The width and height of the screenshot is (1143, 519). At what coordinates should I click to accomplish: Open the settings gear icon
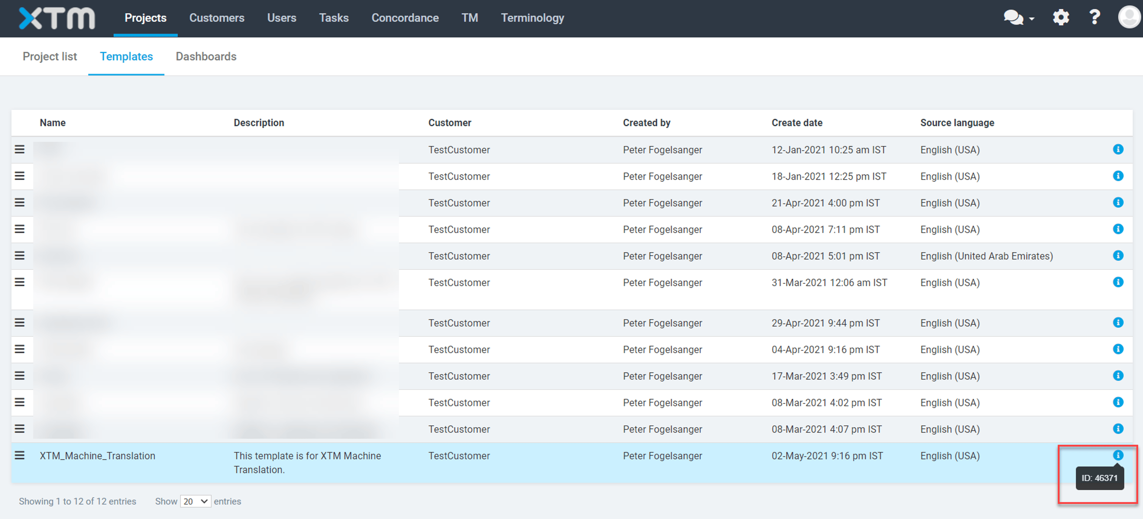1061,18
